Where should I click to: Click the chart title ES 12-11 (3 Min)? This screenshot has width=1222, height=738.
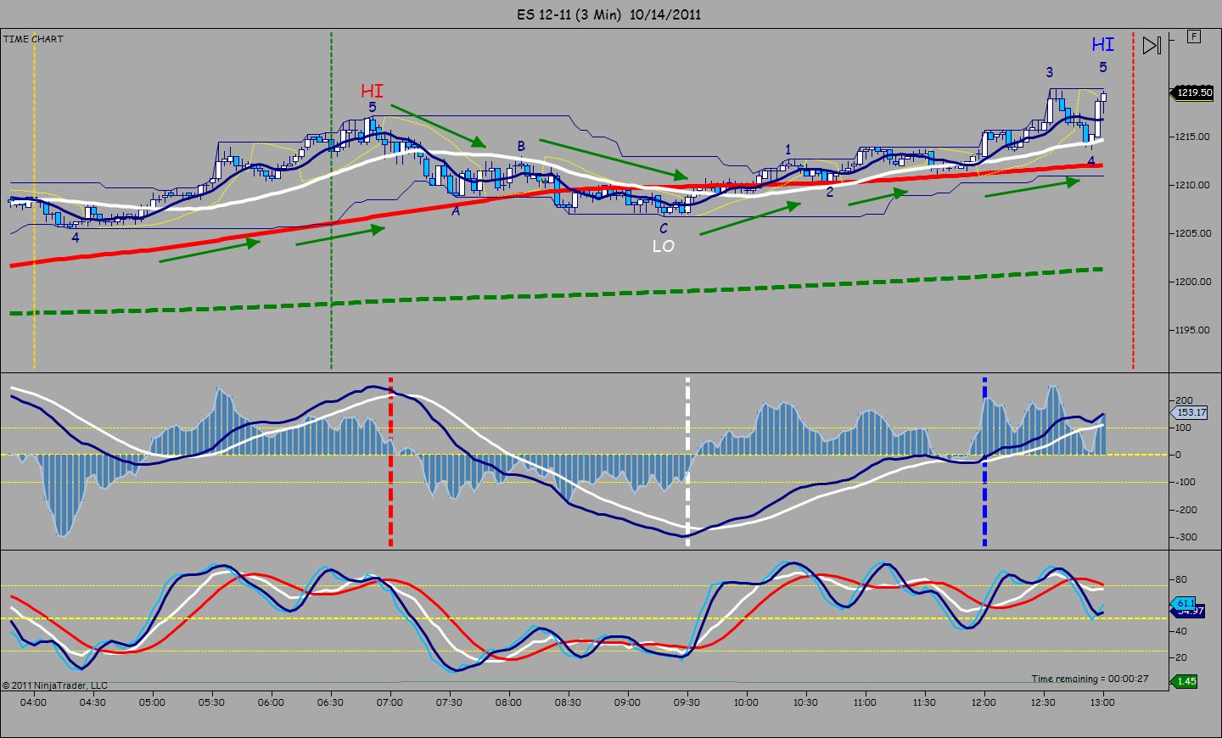click(570, 14)
